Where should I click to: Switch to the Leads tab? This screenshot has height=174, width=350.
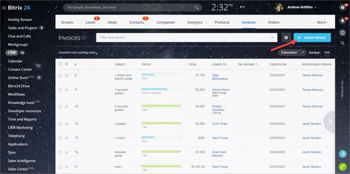(x=90, y=22)
